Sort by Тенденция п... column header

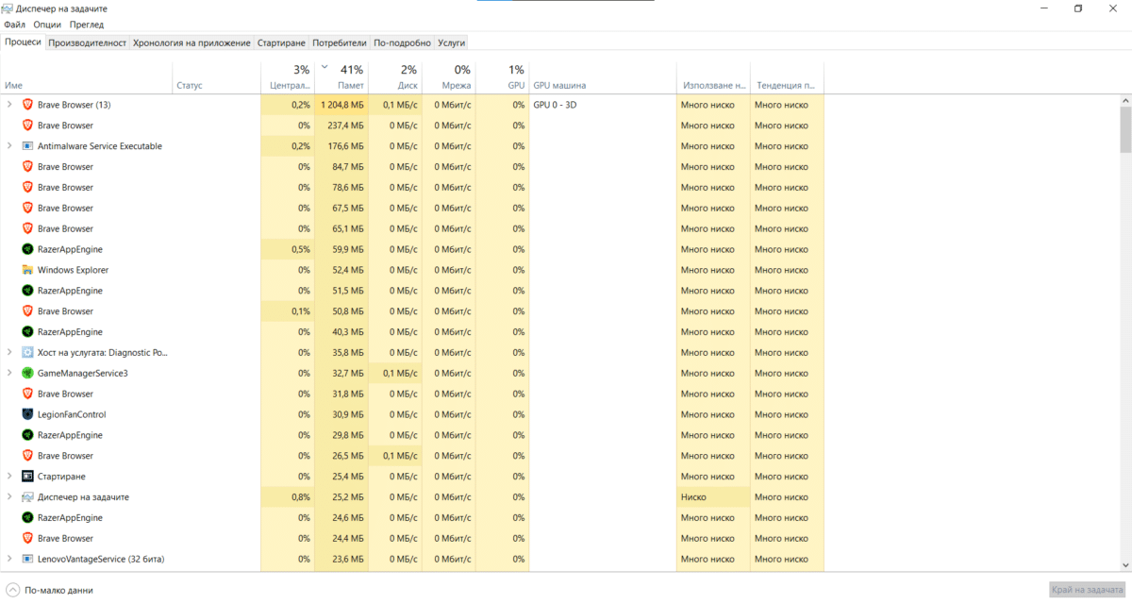pyautogui.click(x=787, y=77)
